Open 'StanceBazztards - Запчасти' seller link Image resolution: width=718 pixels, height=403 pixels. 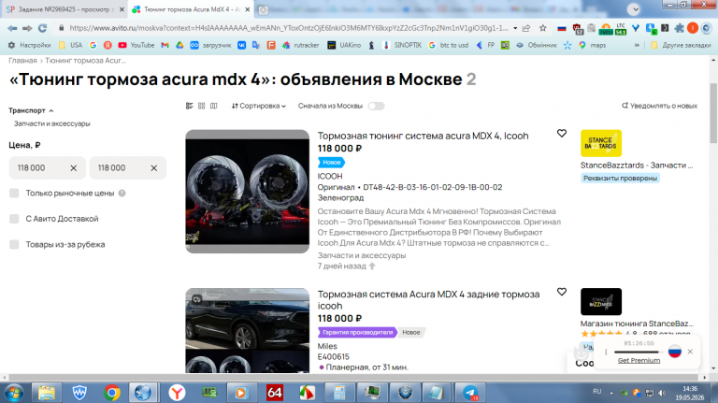point(637,166)
